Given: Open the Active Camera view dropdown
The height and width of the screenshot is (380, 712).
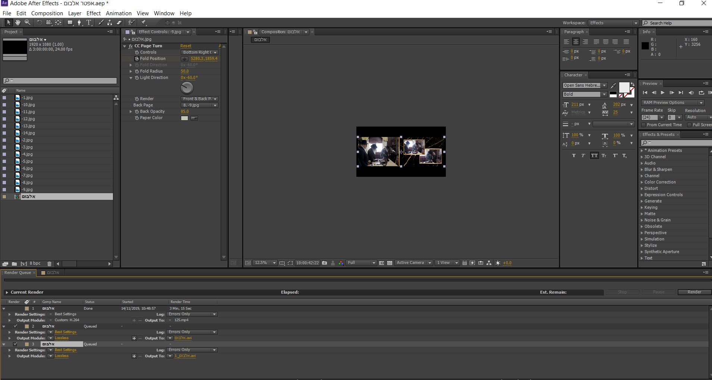Looking at the screenshot, I should (413, 263).
